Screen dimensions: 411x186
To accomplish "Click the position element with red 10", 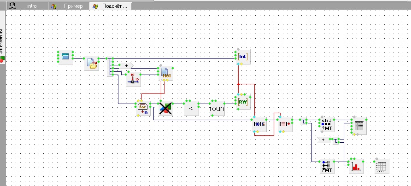I will click(x=133, y=79).
